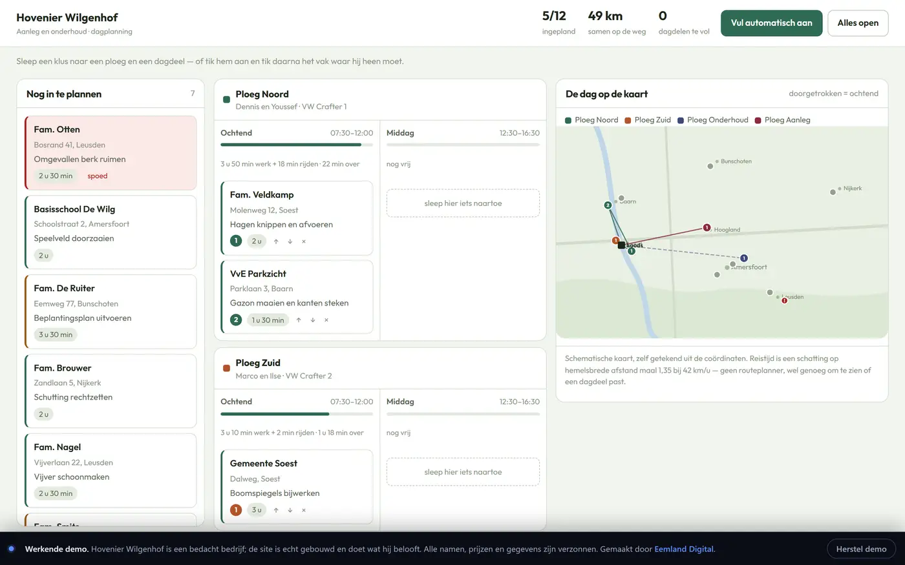This screenshot has width=905, height=565.
Task: Click Ploeg Aanleg legend entry
Action: coord(782,120)
